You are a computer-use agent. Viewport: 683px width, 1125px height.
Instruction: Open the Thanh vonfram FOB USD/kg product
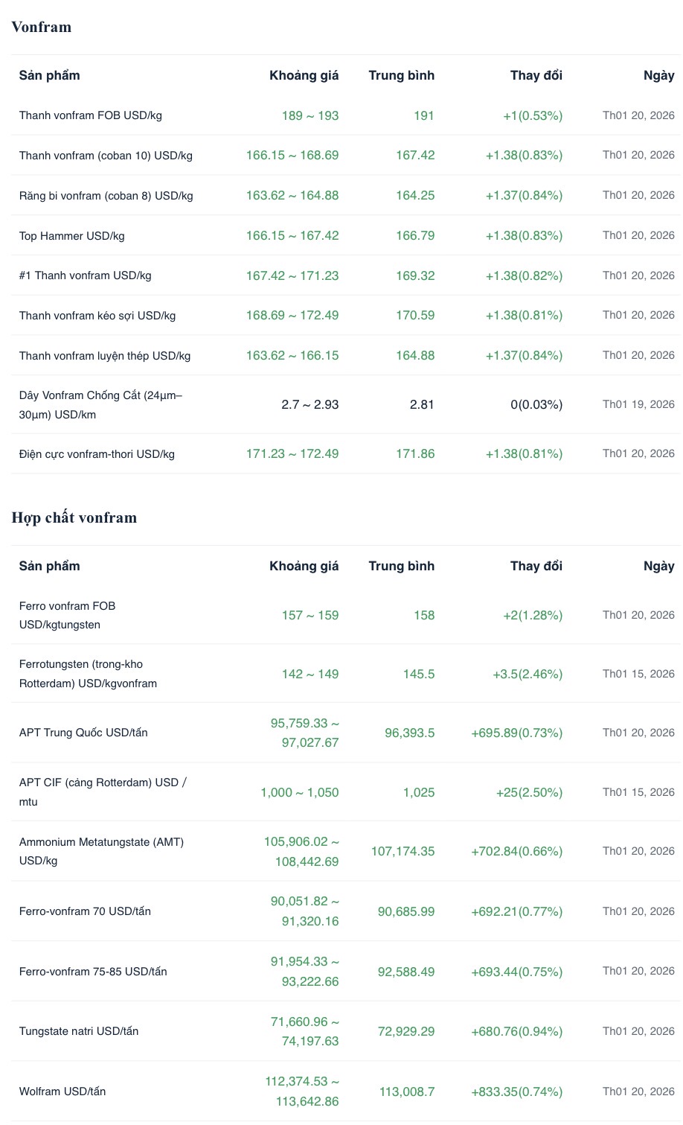(x=90, y=115)
